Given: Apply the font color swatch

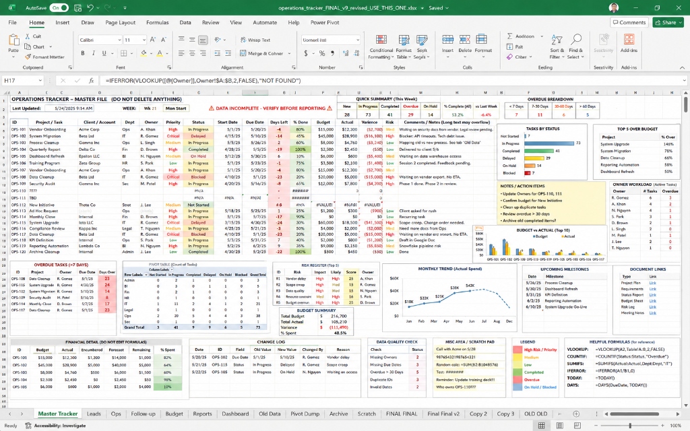Looking at the screenshot, I should pyautogui.click(x=159, y=53).
